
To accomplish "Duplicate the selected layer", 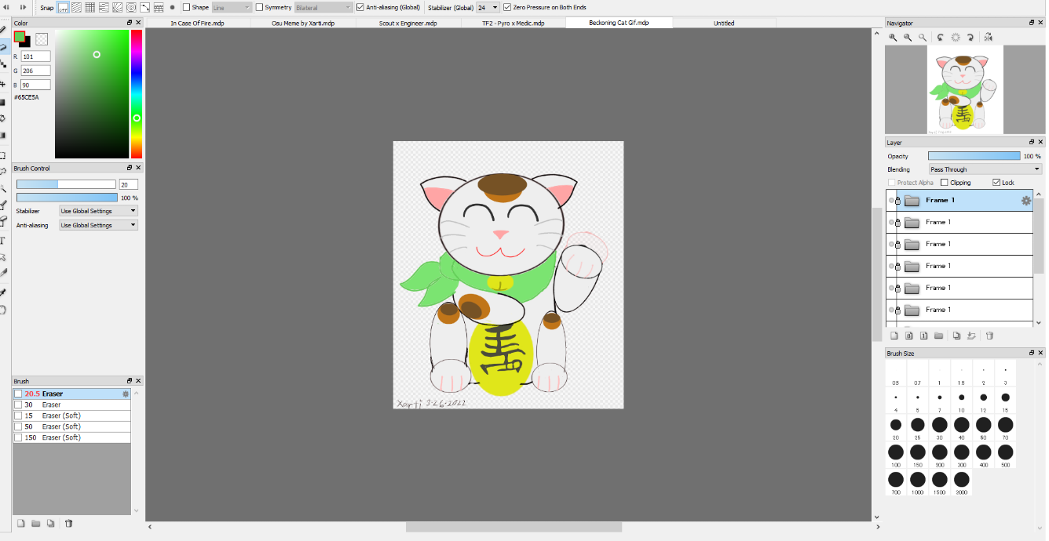I will point(956,336).
